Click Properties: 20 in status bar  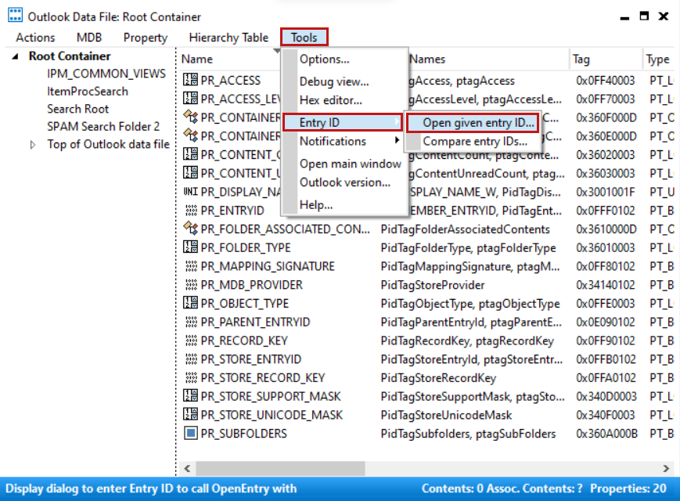tap(628, 488)
